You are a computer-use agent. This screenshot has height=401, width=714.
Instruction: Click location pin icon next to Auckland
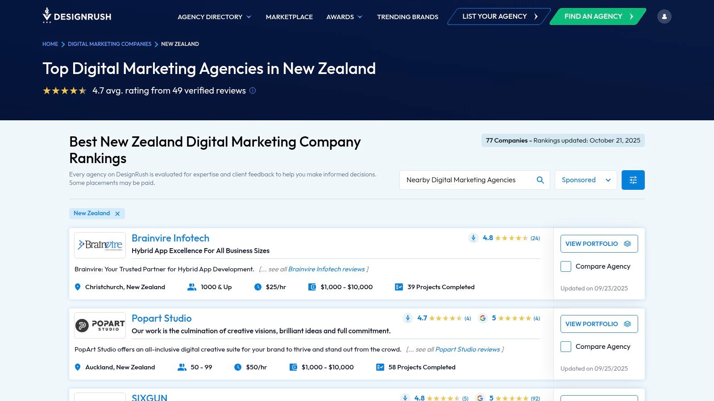click(x=78, y=367)
